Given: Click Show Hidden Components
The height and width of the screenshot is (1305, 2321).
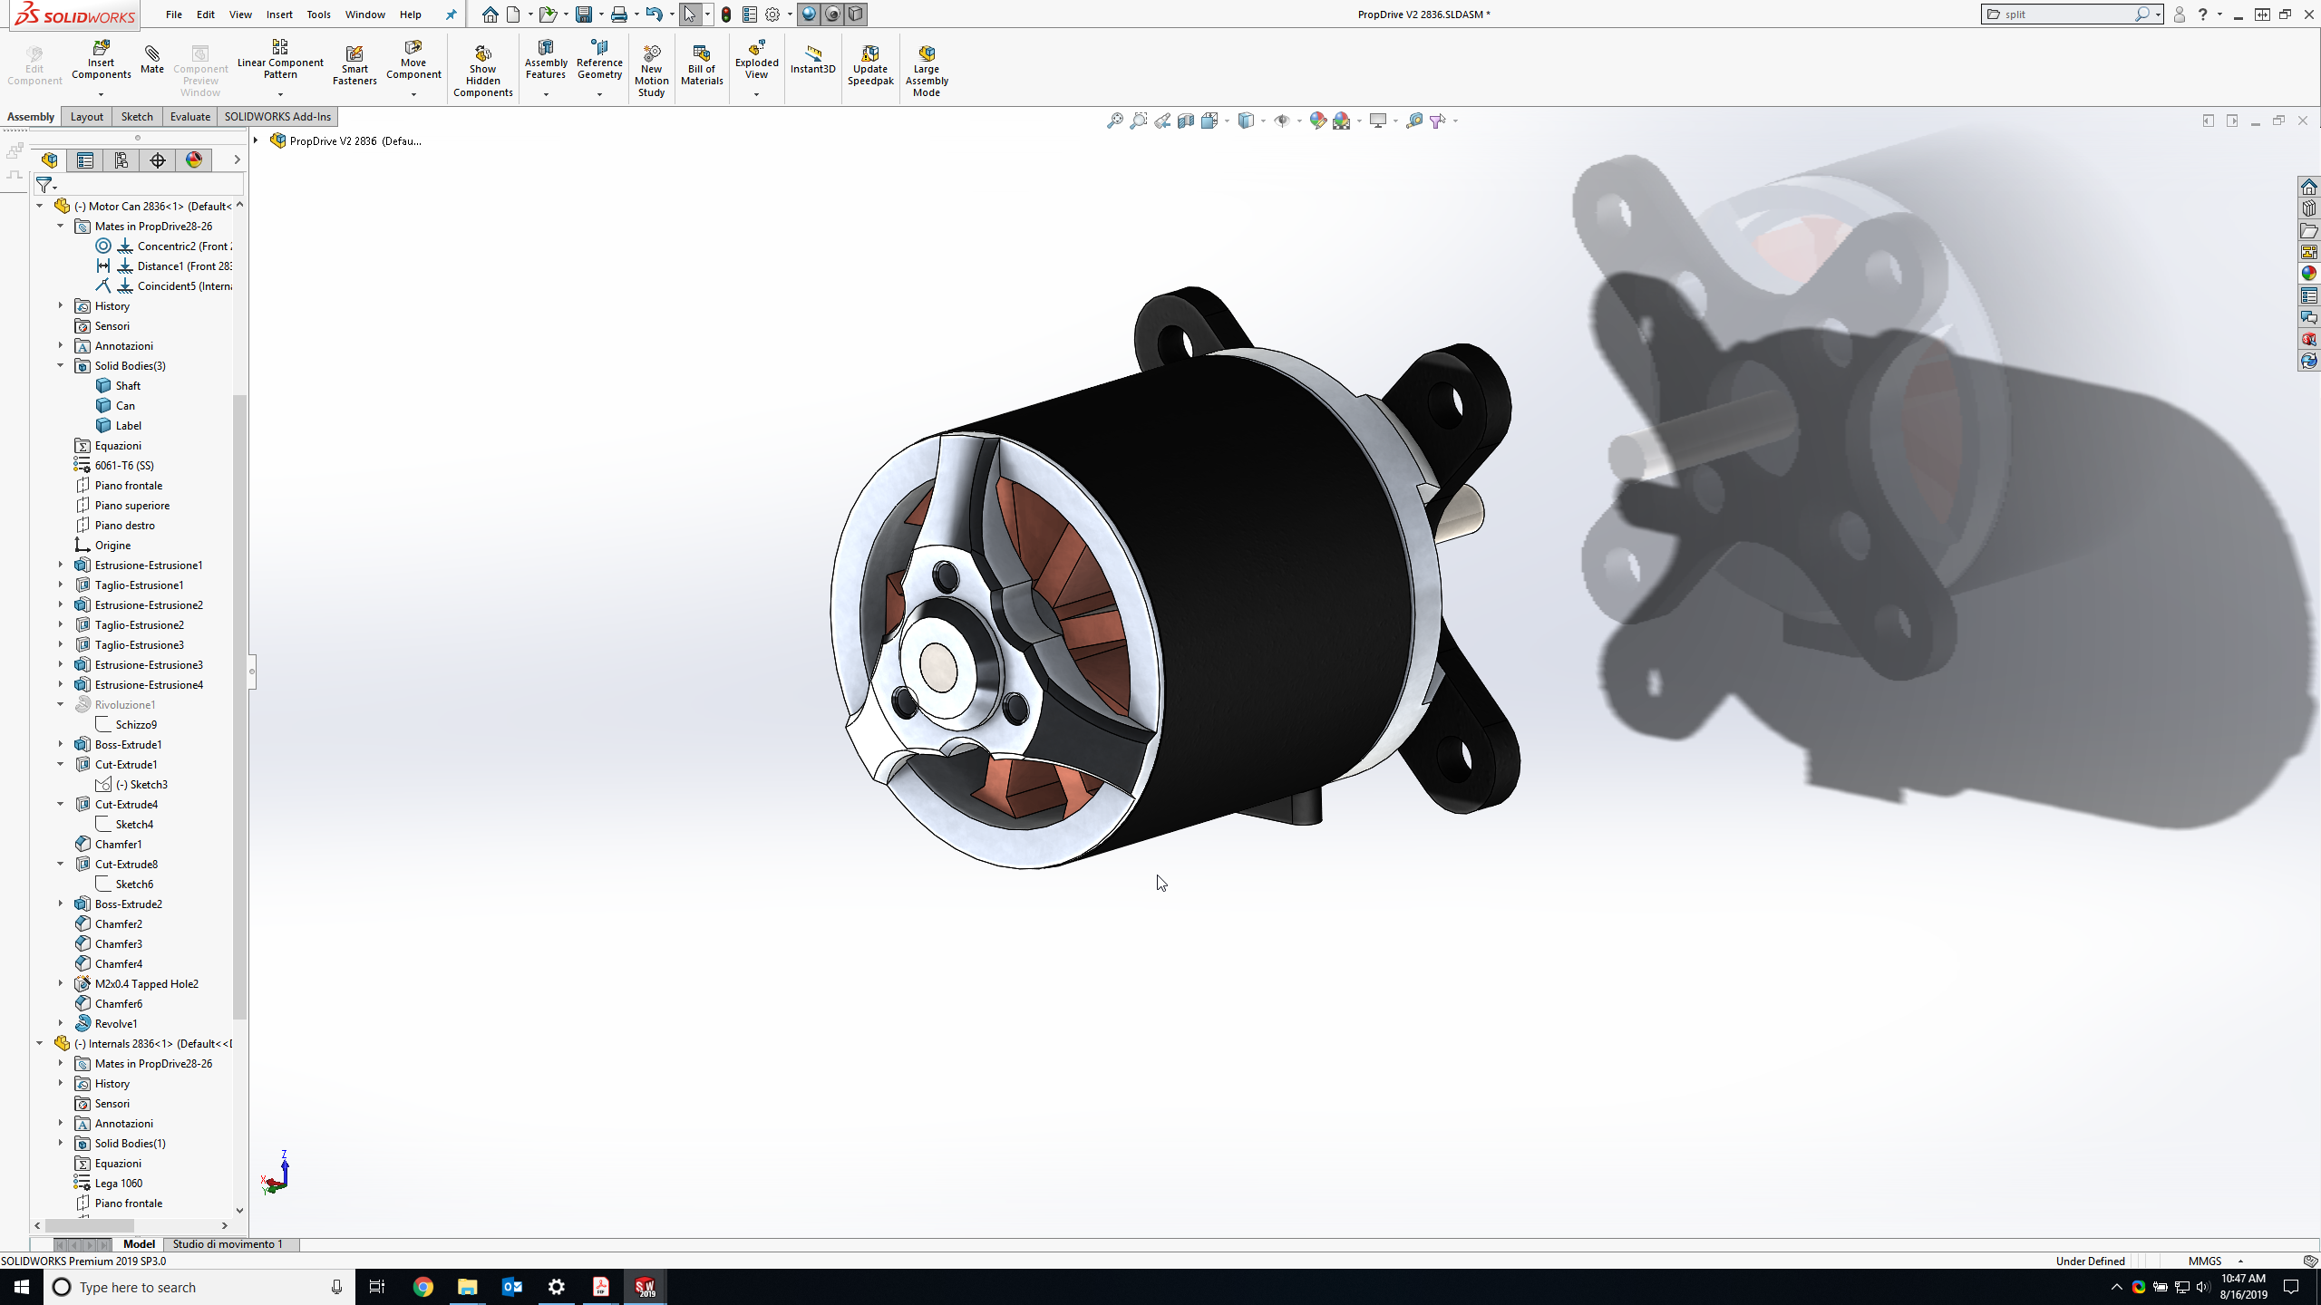Looking at the screenshot, I should point(482,71).
